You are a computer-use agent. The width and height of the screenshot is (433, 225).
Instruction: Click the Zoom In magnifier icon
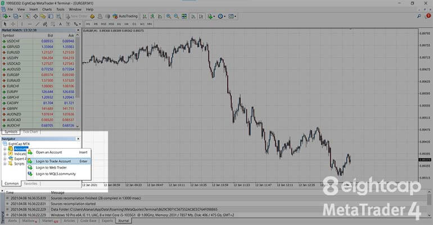point(169,16)
